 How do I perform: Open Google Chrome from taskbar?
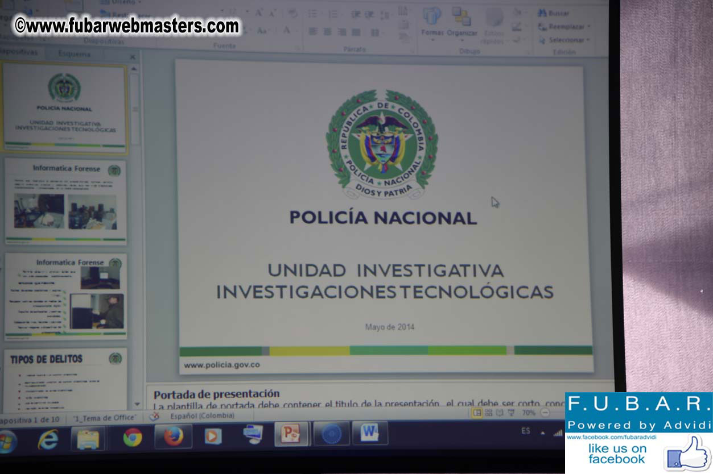[133, 437]
